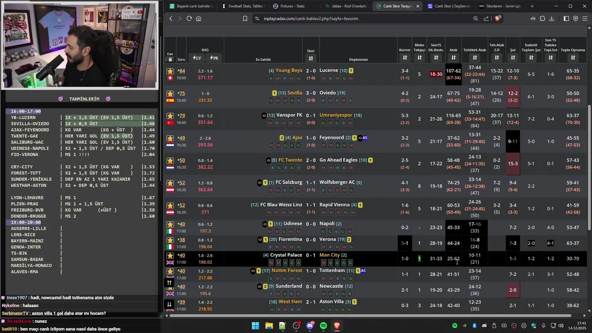
Task: Open browser downloads icon
Action: pyautogui.click(x=552, y=18)
